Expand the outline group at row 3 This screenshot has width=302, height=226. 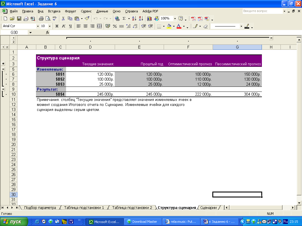3,64
